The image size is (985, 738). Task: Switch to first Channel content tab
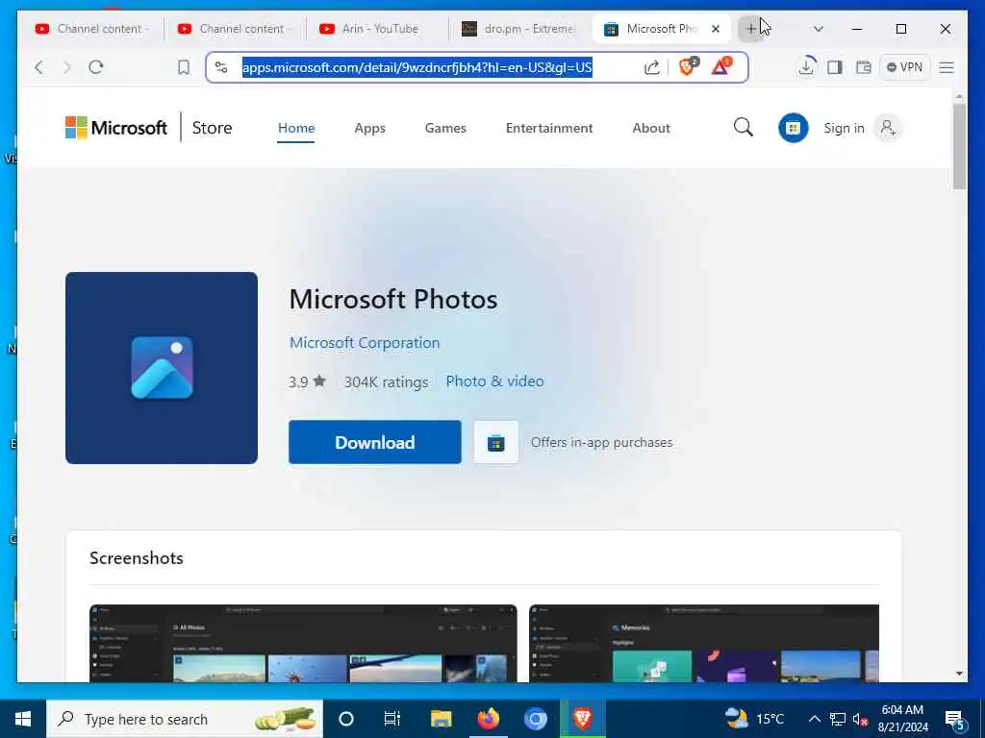(x=91, y=29)
